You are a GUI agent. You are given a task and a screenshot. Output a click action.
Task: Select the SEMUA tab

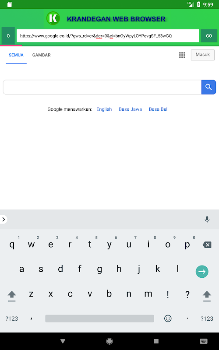[x=16, y=55]
